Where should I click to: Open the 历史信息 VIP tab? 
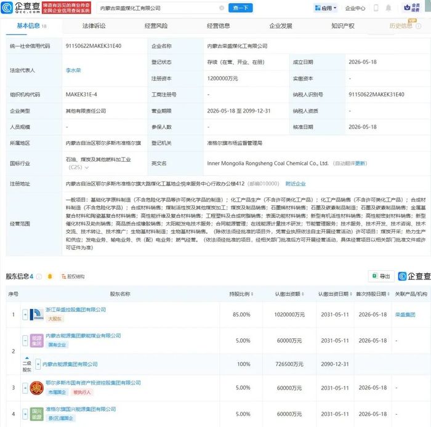click(x=401, y=26)
